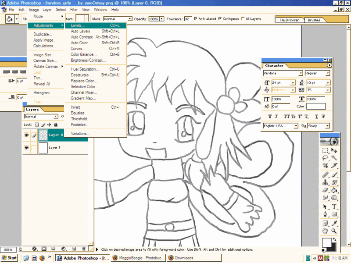Choose Brightness/Contrast menu item

(96, 60)
